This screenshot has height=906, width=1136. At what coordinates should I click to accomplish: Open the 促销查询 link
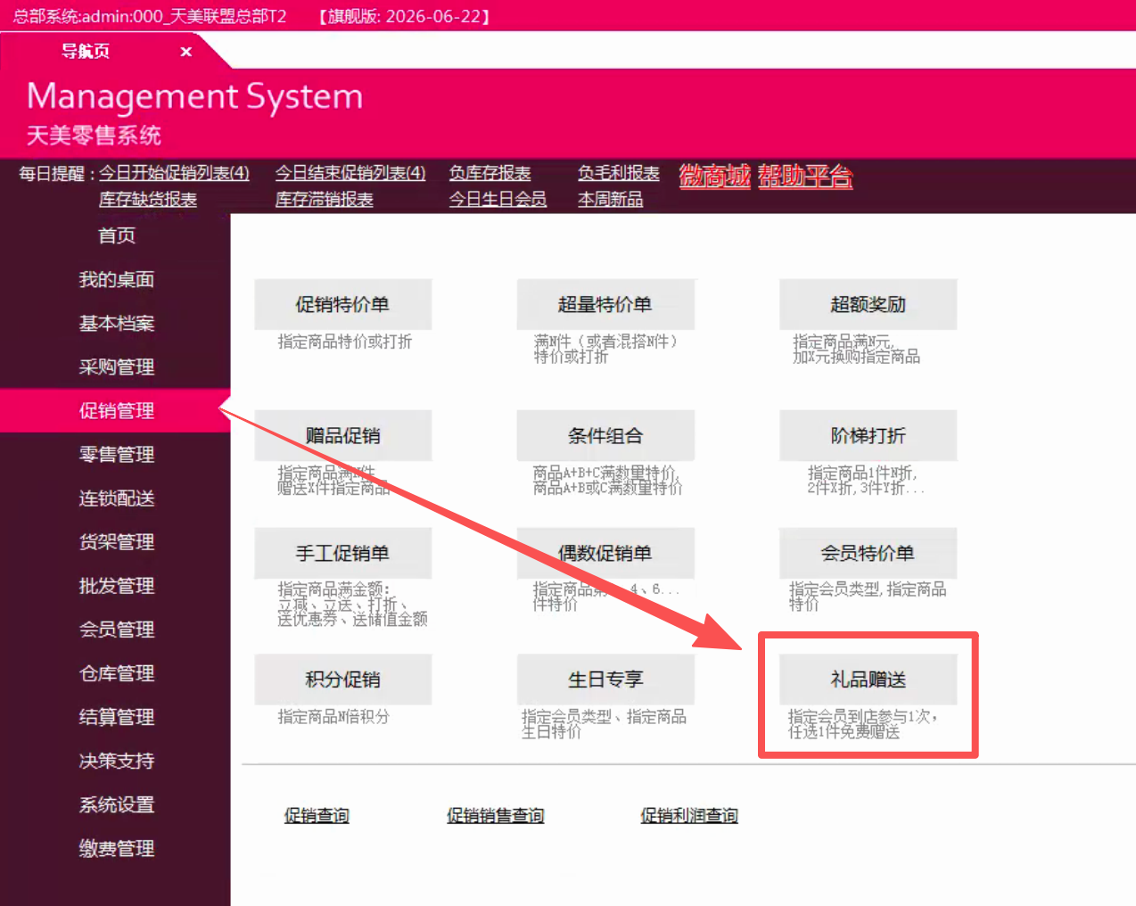tap(317, 815)
